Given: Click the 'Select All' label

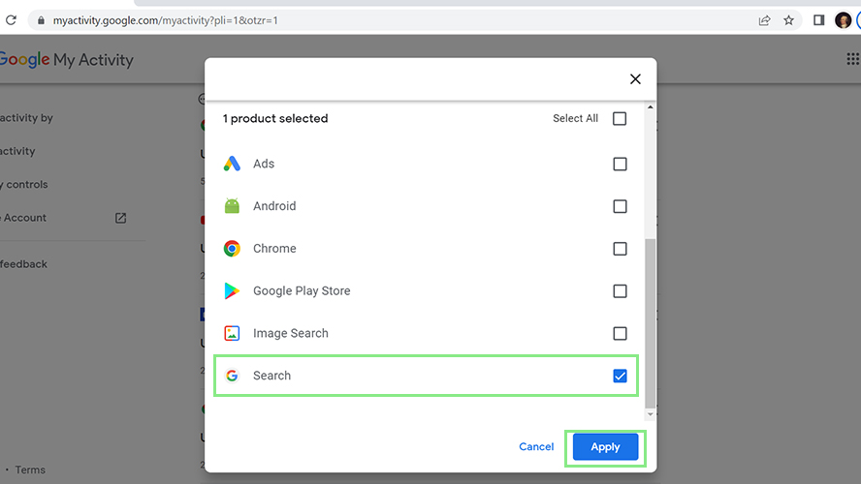Looking at the screenshot, I should coord(576,118).
